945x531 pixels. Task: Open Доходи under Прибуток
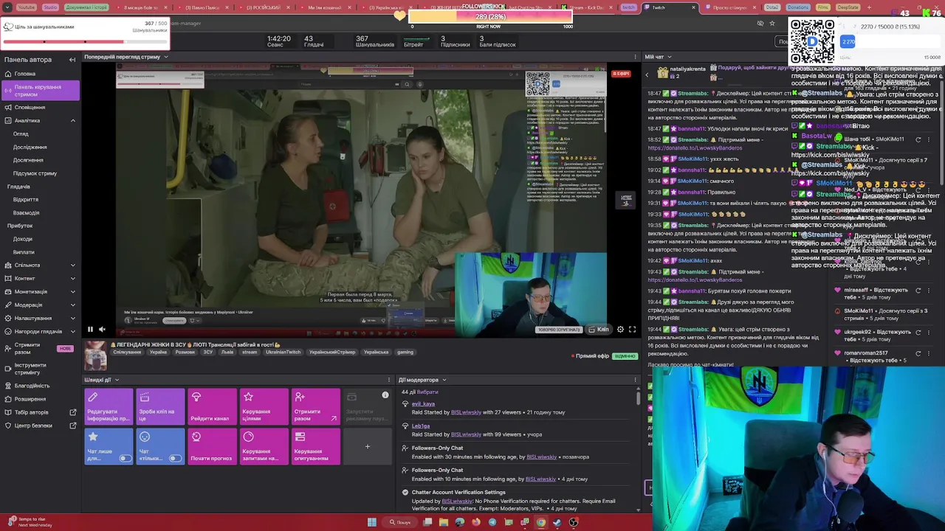[23, 239]
